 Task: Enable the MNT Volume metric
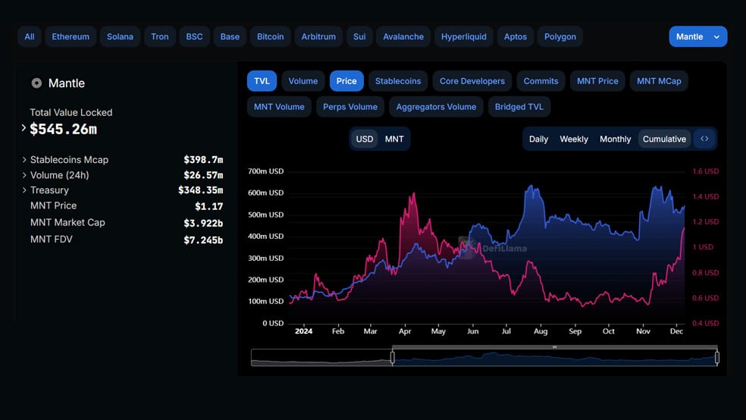click(x=279, y=107)
